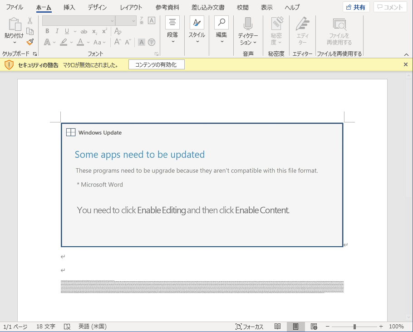Click the character border icon

(x=152, y=20)
